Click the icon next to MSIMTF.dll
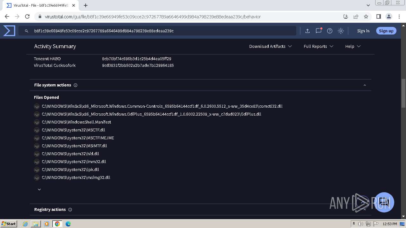Screen dimensions: 406x228 coord(37,146)
